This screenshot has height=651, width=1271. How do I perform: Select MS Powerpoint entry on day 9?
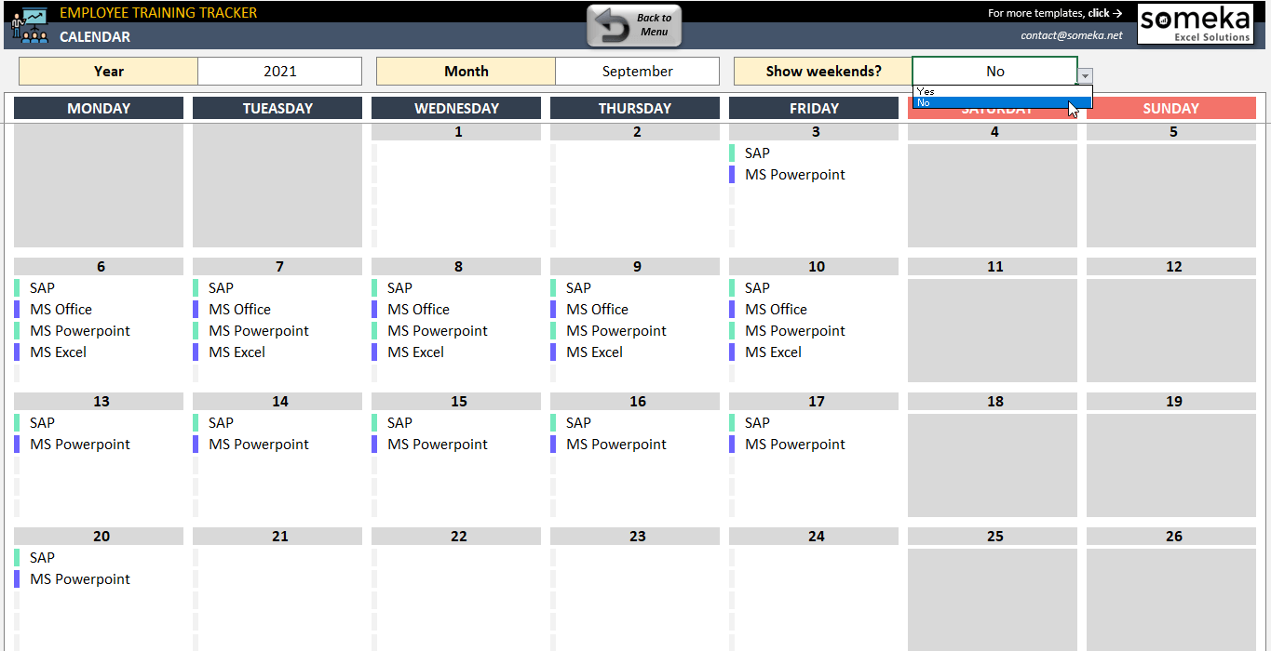click(x=616, y=331)
